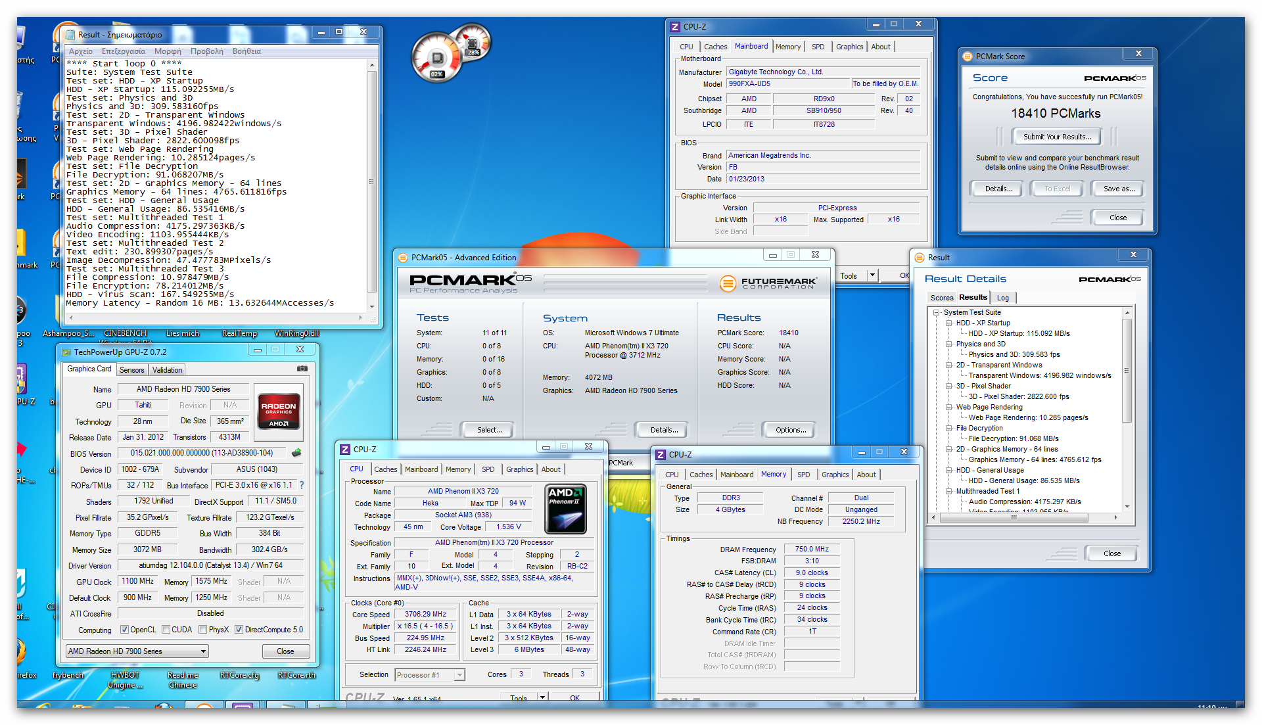Toggle the OpenCL checkbox in GPU-Z

[124, 630]
